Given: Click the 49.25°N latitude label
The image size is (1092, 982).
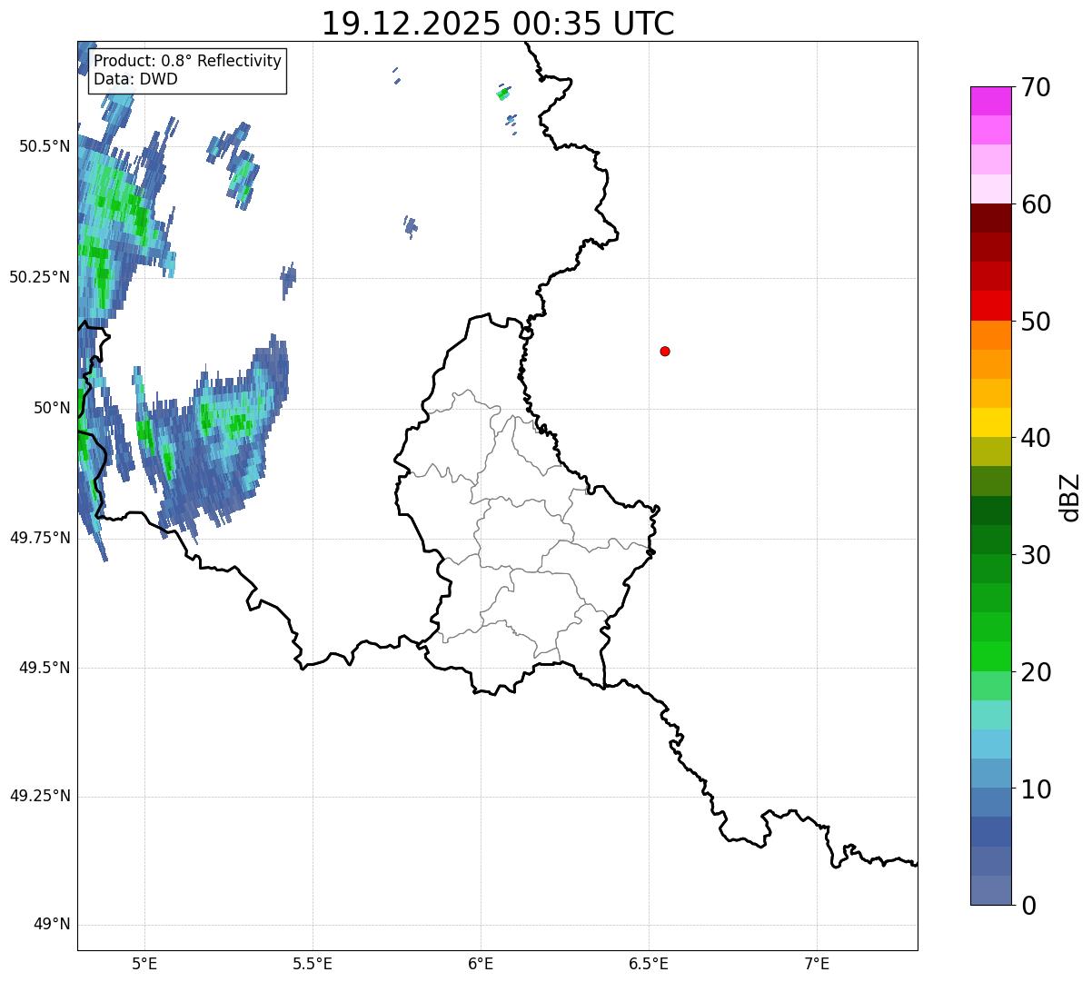Looking at the screenshot, I should (39, 796).
